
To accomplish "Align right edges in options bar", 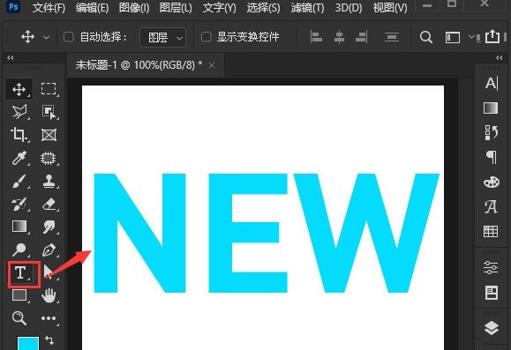I will (362, 37).
